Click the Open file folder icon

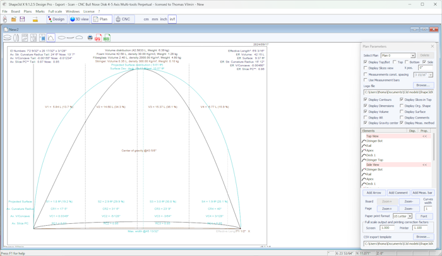pos(13,20)
